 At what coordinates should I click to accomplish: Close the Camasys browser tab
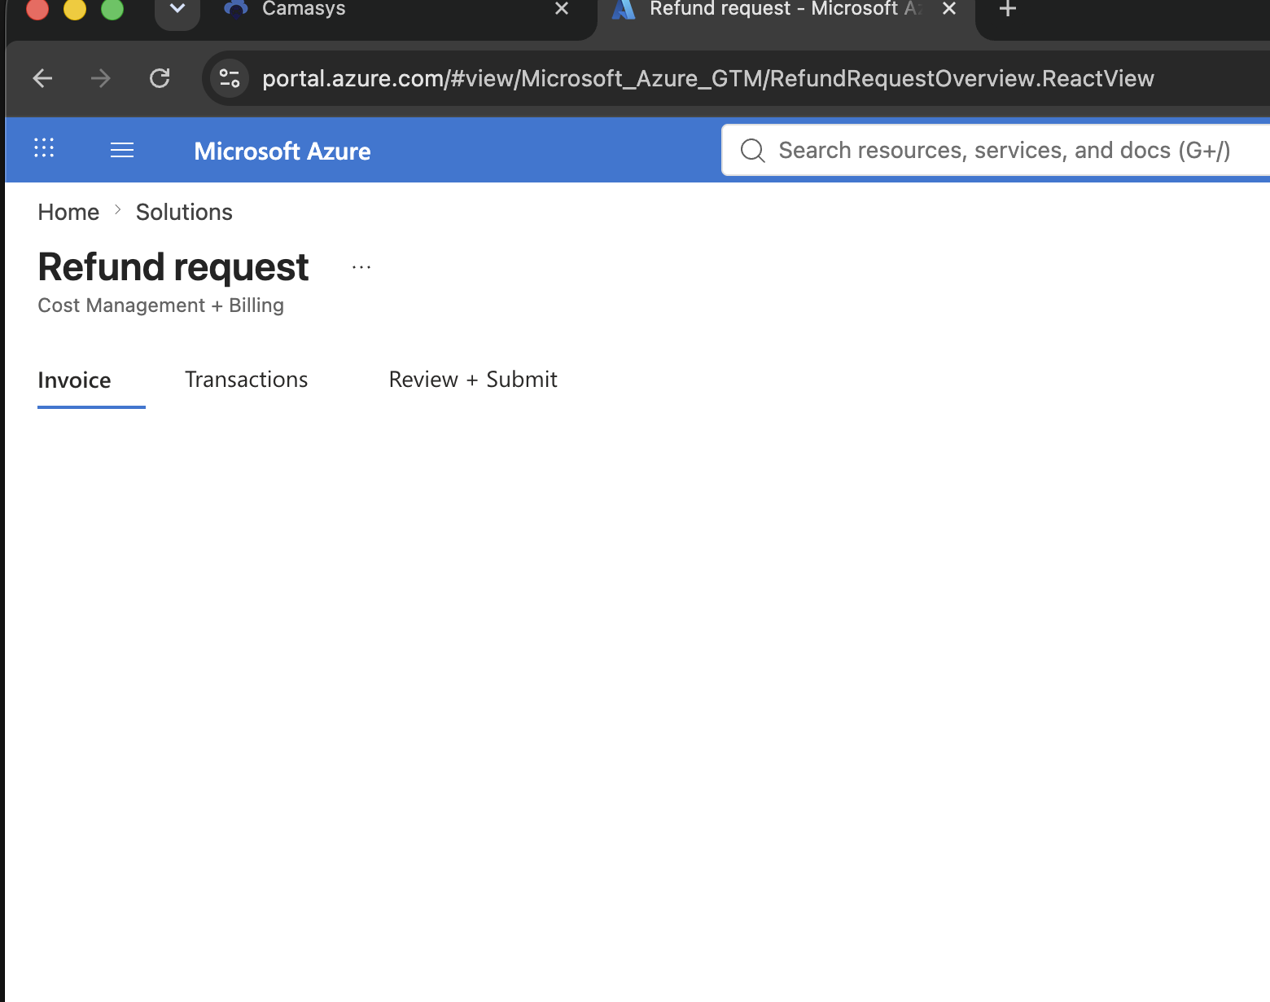click(x=562, y=9)
